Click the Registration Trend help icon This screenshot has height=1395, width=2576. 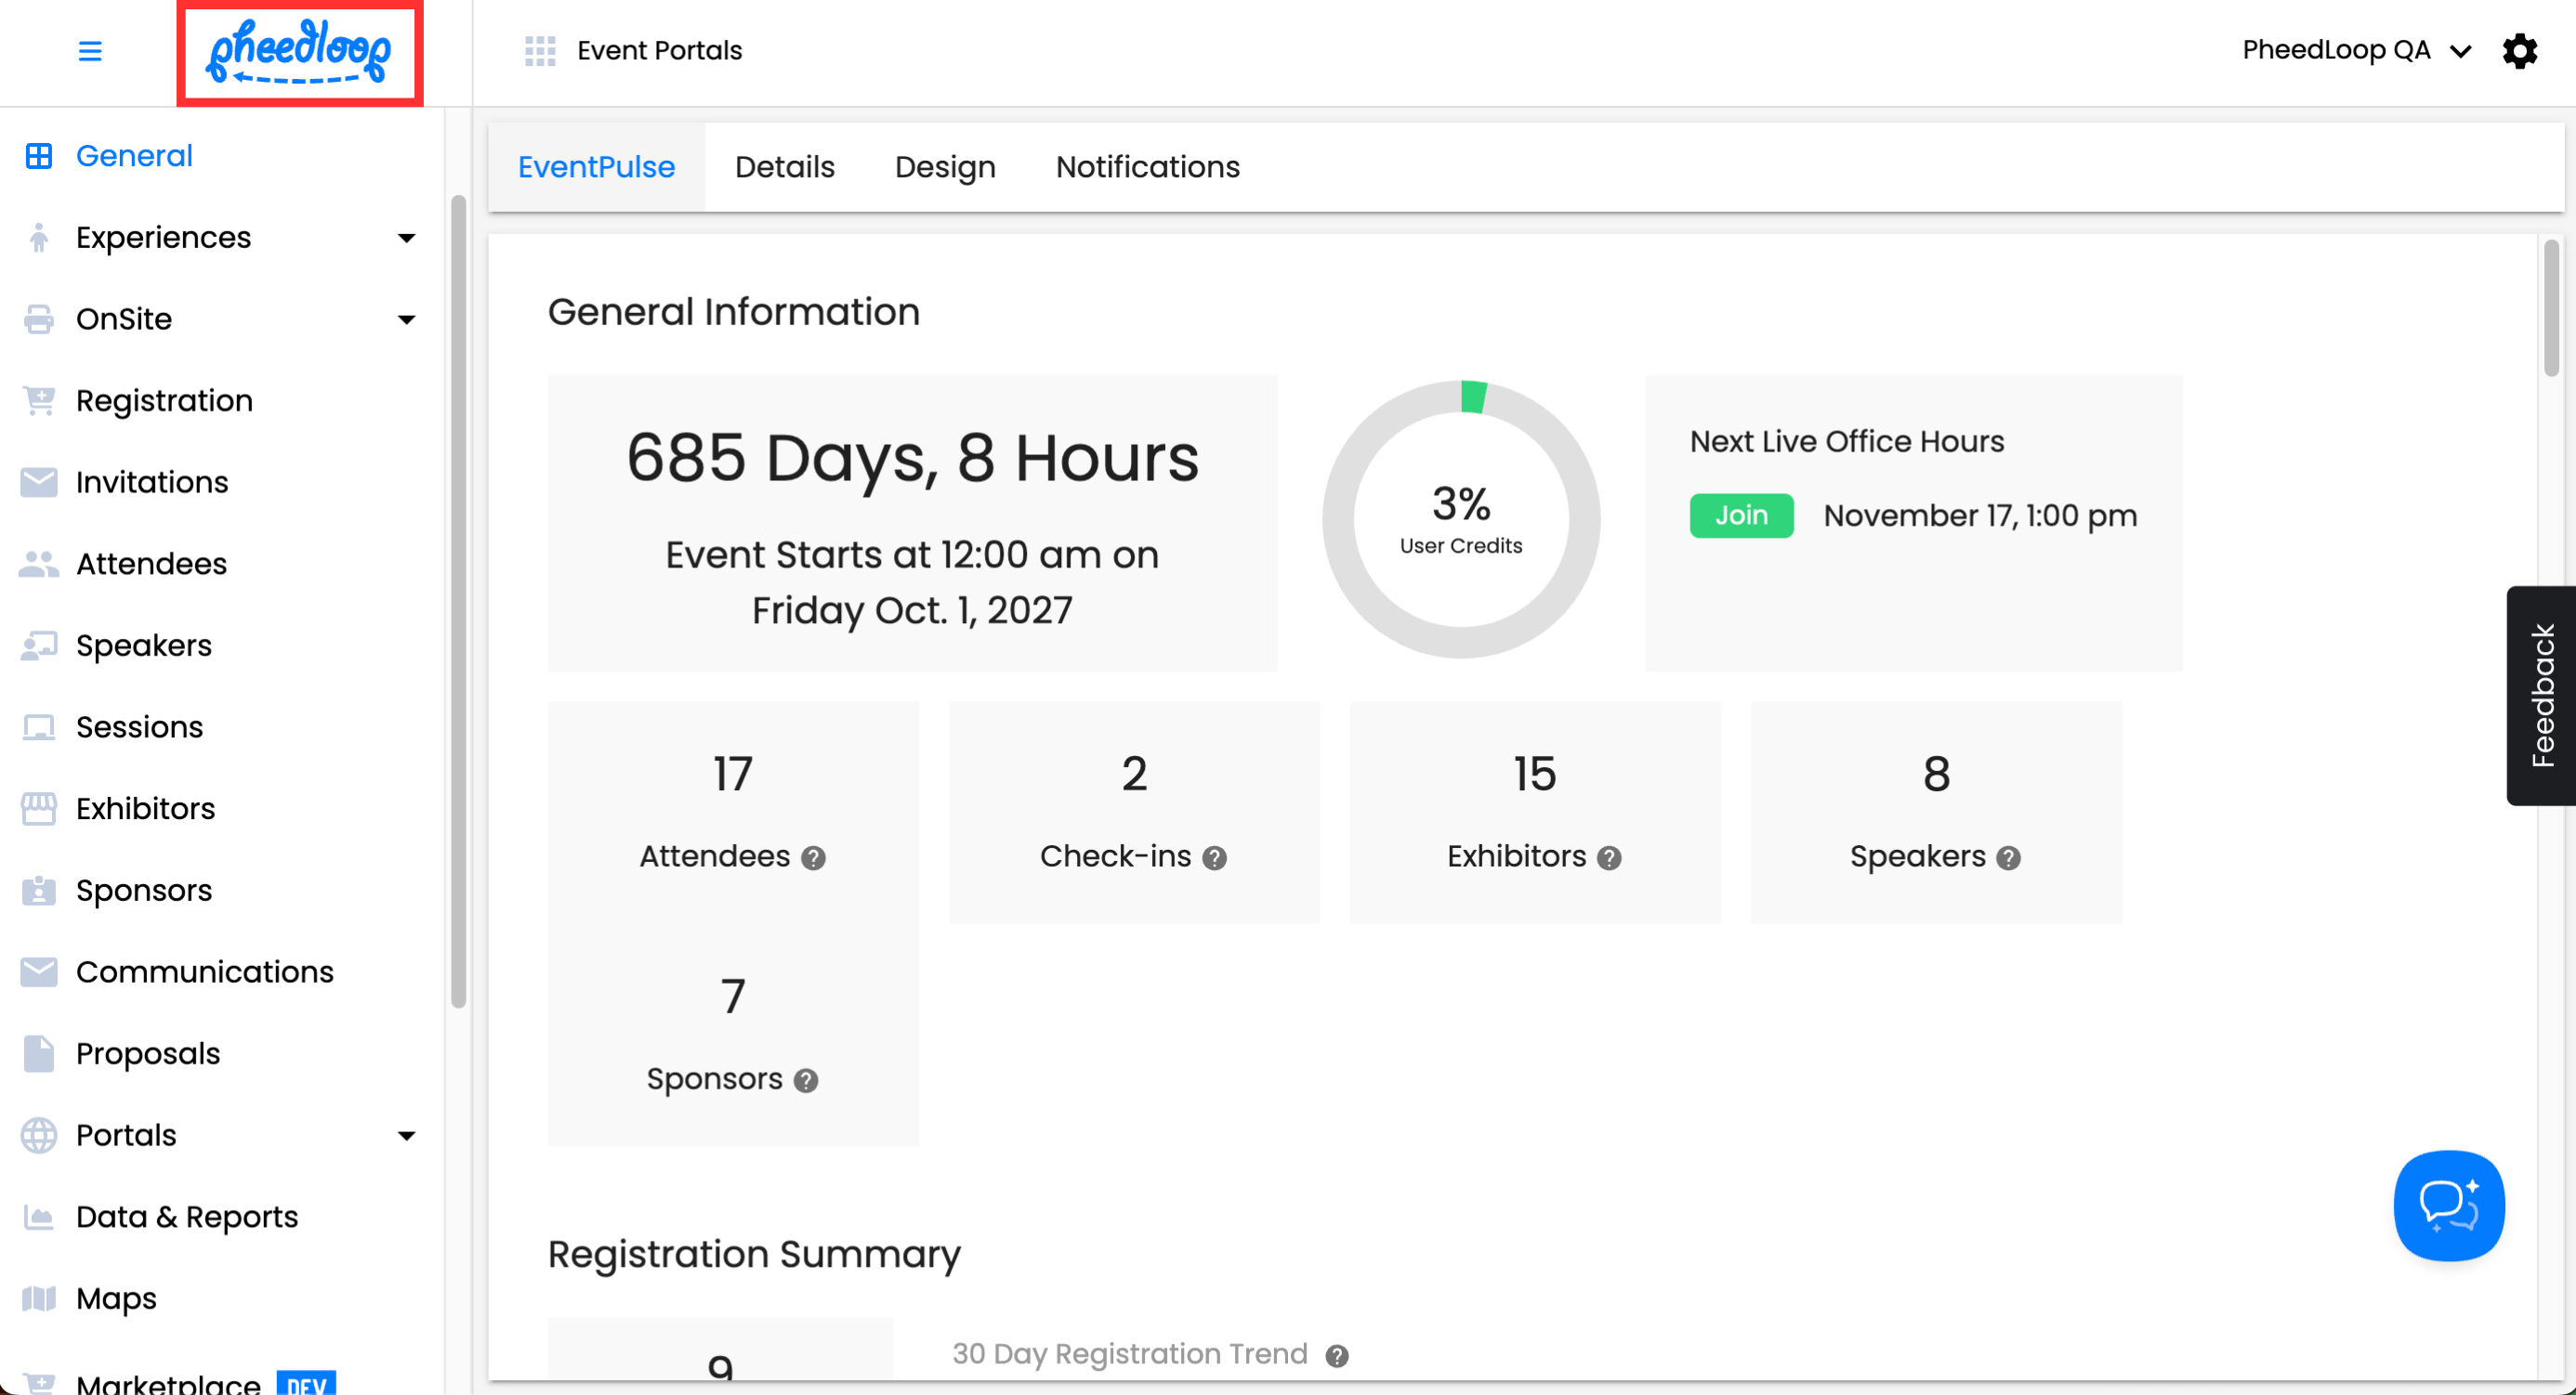1337,1355
